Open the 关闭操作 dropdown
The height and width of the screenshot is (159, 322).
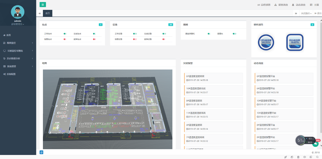click(306, 13)
